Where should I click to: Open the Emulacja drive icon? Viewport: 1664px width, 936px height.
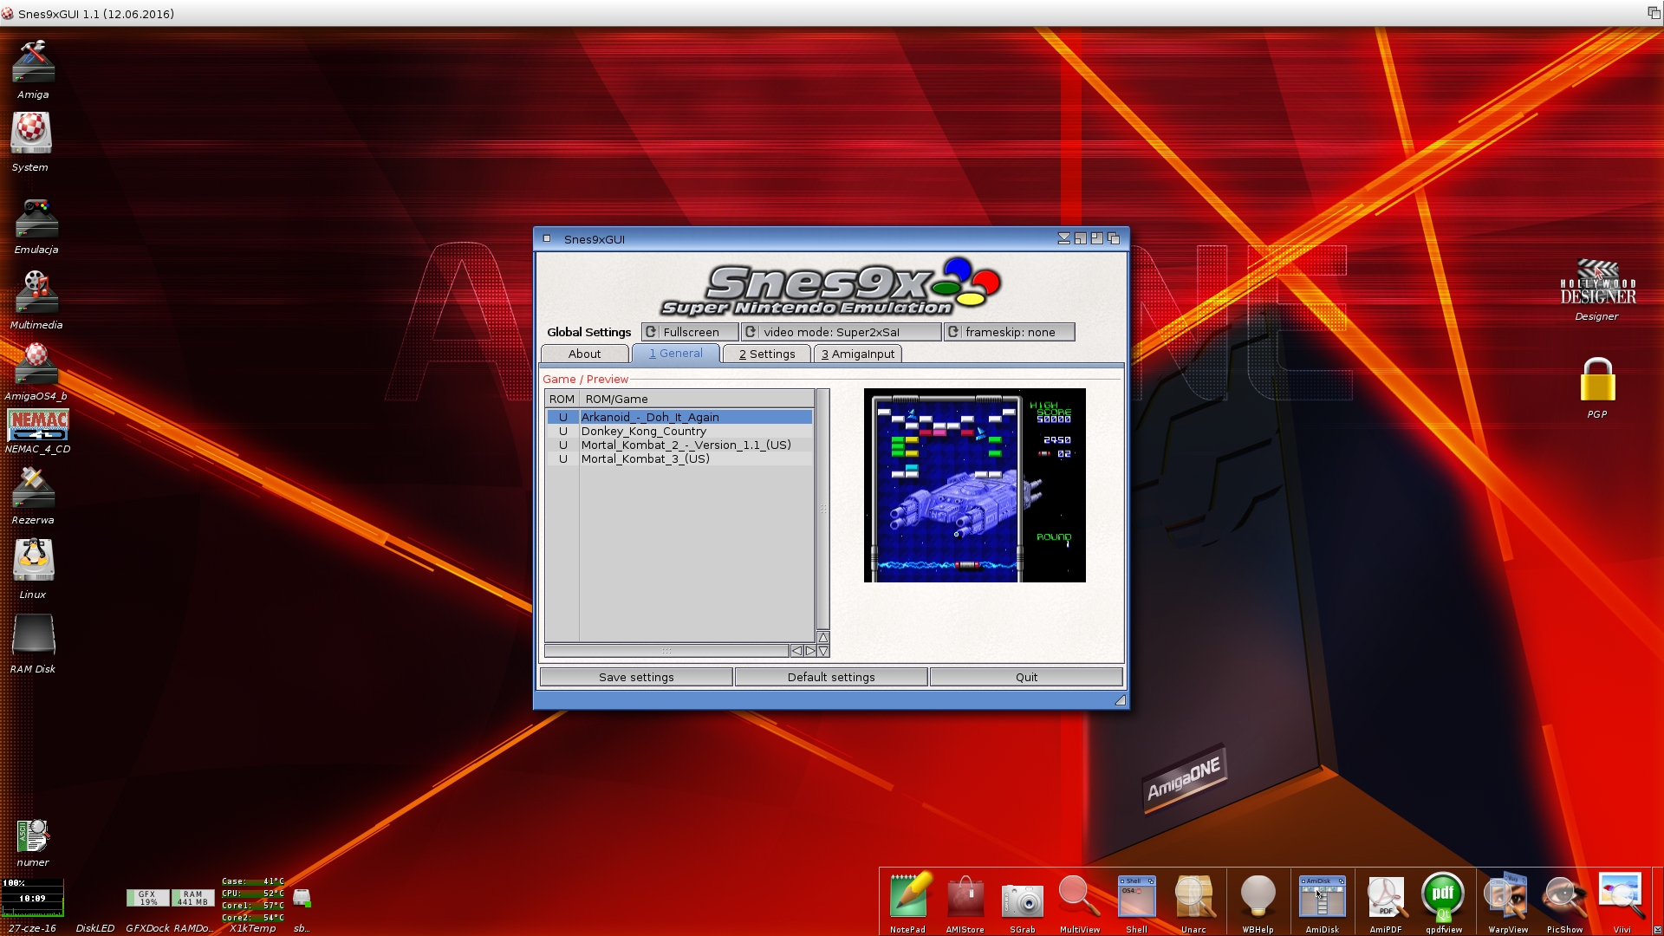[x=36, y=218]
